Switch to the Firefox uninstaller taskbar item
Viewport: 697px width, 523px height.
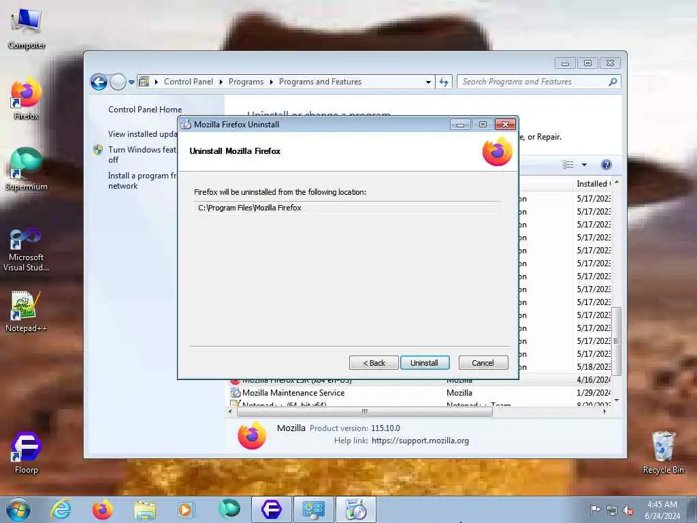[x=355, y=509]
